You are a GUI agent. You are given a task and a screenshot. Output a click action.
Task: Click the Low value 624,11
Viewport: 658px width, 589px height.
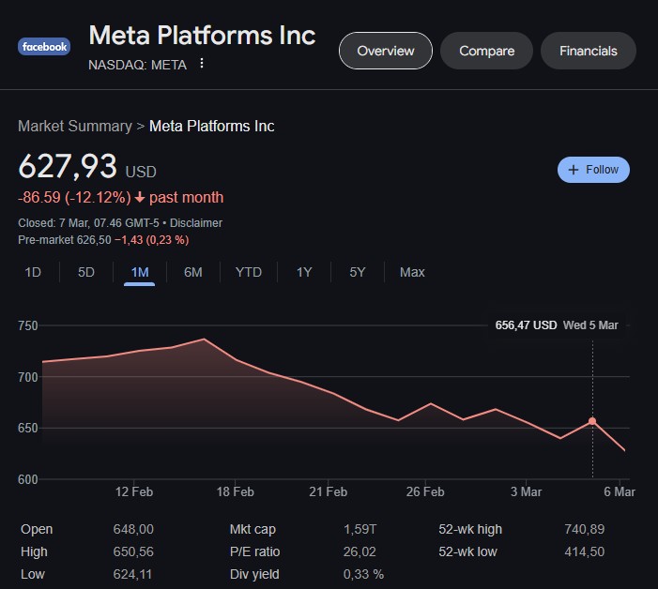point(132,574)
